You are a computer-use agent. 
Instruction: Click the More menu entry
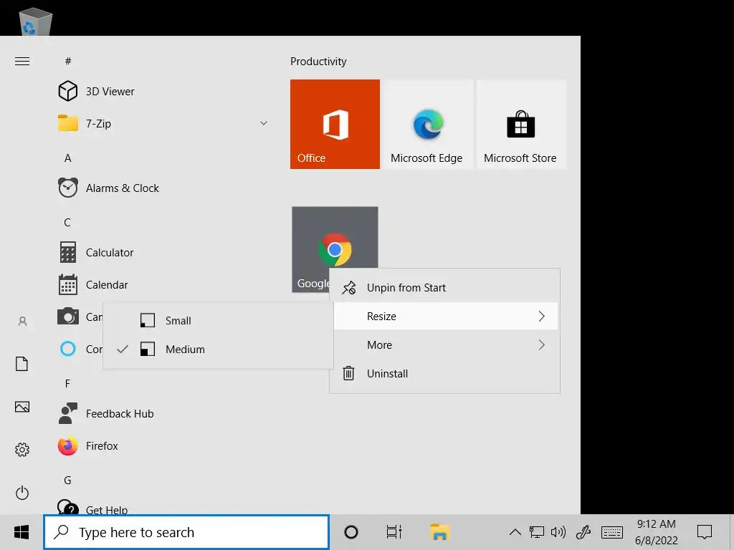pos(444,344)
